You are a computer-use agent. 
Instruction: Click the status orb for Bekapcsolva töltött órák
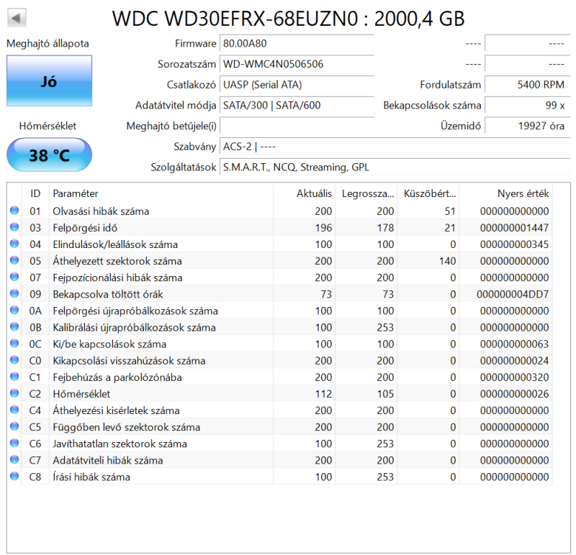click(x=14, y=293)
